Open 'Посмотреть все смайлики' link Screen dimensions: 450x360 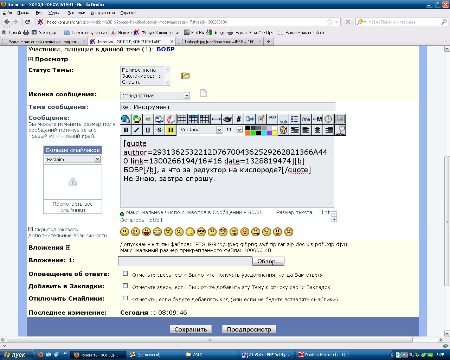tap(73, 207)
